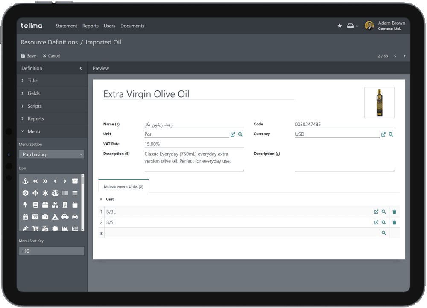
Task: Expand the Reports definition section
Action: click(52, 119)
